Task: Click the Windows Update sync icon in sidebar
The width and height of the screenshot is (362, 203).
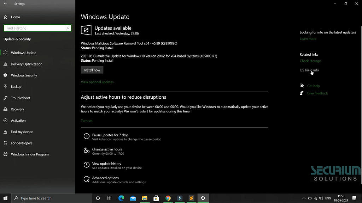Action: [x=6, y=53]
